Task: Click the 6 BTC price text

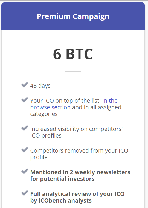Action: coord(73,54)
